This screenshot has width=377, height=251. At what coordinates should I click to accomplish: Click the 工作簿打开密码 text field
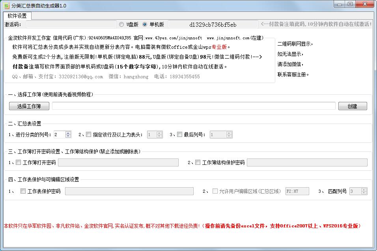coord(118,162)
